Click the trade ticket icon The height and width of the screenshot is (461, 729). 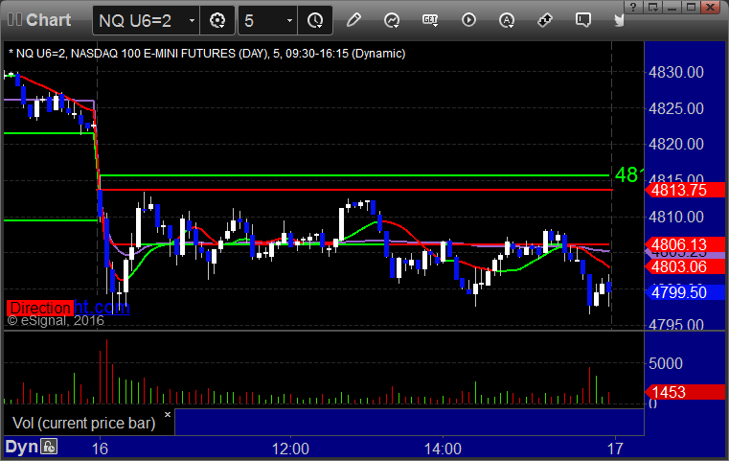(x=545, y=20)
